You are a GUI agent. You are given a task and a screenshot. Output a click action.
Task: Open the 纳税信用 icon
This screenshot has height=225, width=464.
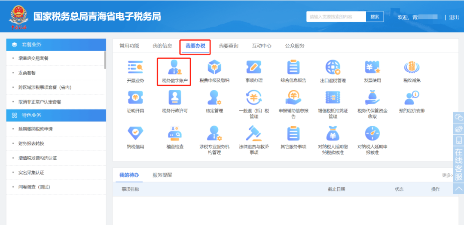coord(135,134)
